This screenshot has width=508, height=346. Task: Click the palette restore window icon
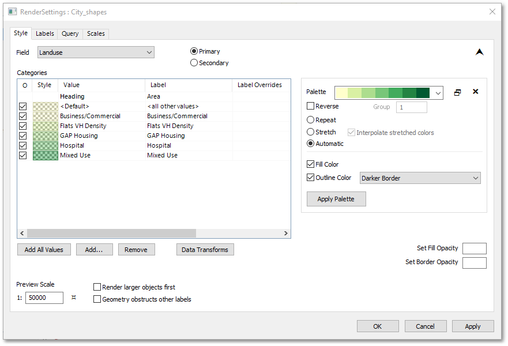click(x=457, y=92)
